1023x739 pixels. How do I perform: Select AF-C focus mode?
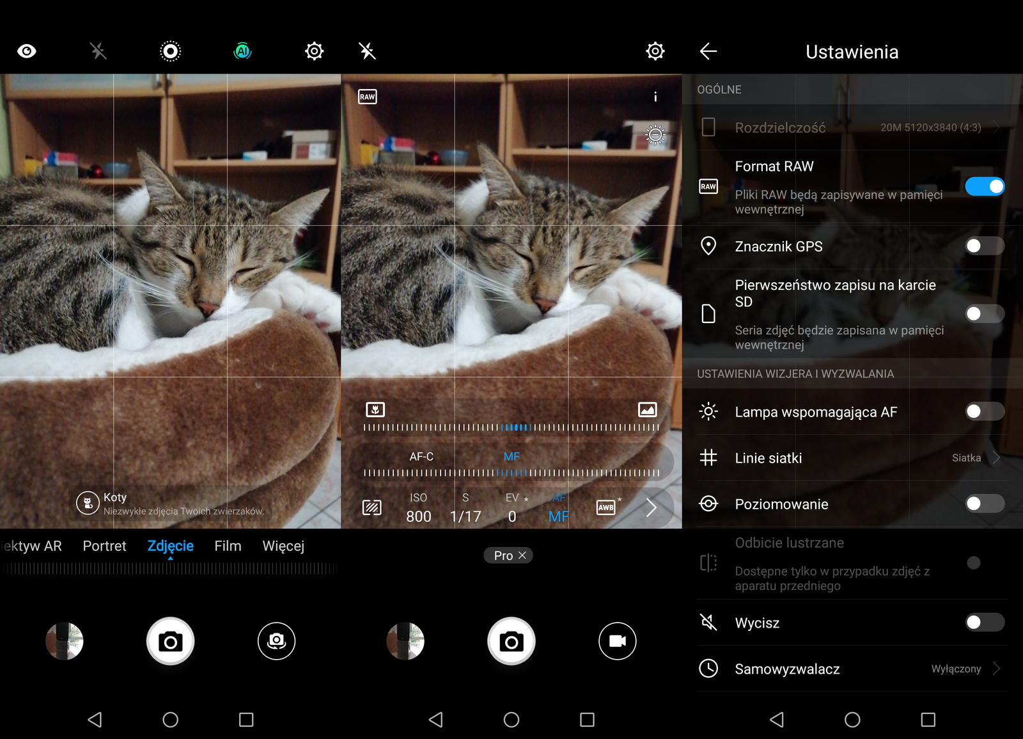[421, 457]
